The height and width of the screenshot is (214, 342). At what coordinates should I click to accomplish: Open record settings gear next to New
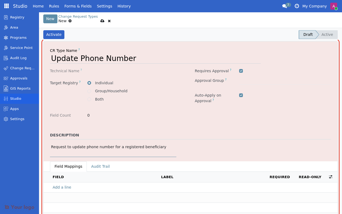click(70, 21)
